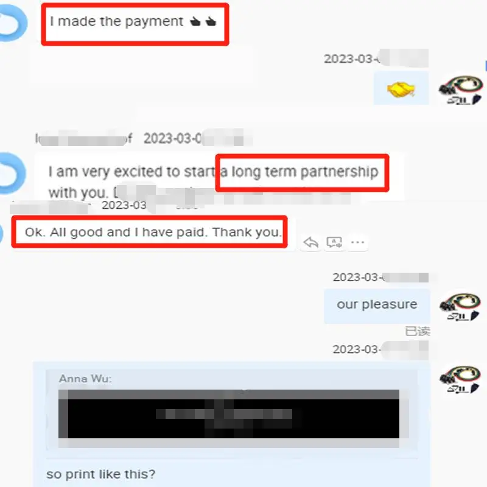The image size is (487, 487).
Task: Click the timestamp above the handshake emoji
Action: [376, 58]
